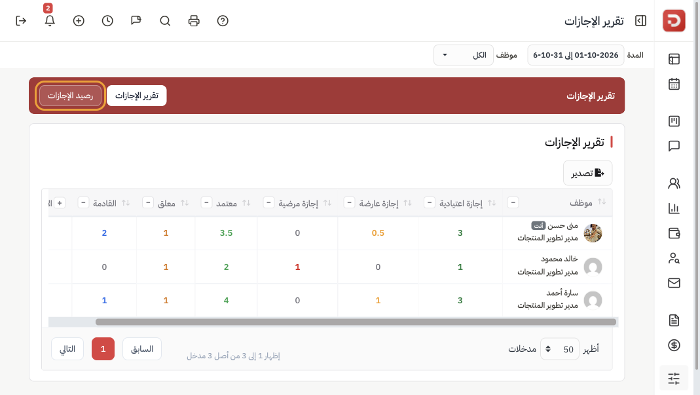
Task: Click the تصدير export button
Action: 587,173
